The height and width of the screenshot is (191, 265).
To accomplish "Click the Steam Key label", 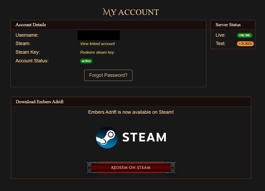I will (x=28, y=52).
